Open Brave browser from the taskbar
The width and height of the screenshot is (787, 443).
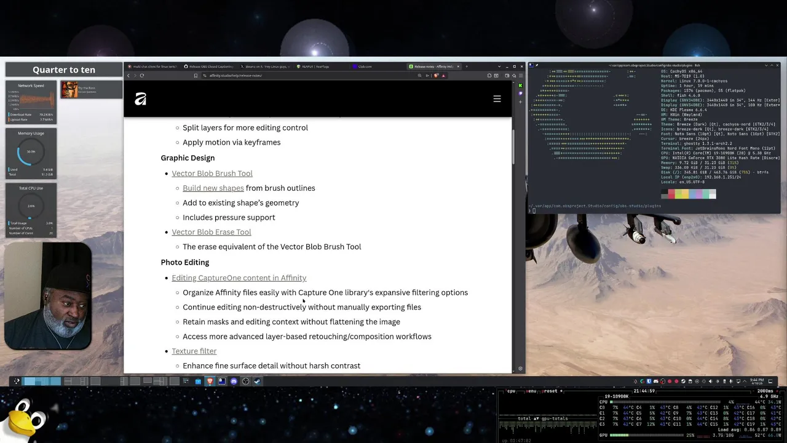click(x=210, y=381)
